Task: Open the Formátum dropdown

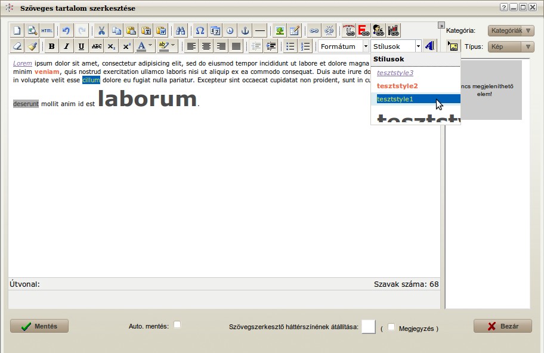Action: [x=344, y=47]
